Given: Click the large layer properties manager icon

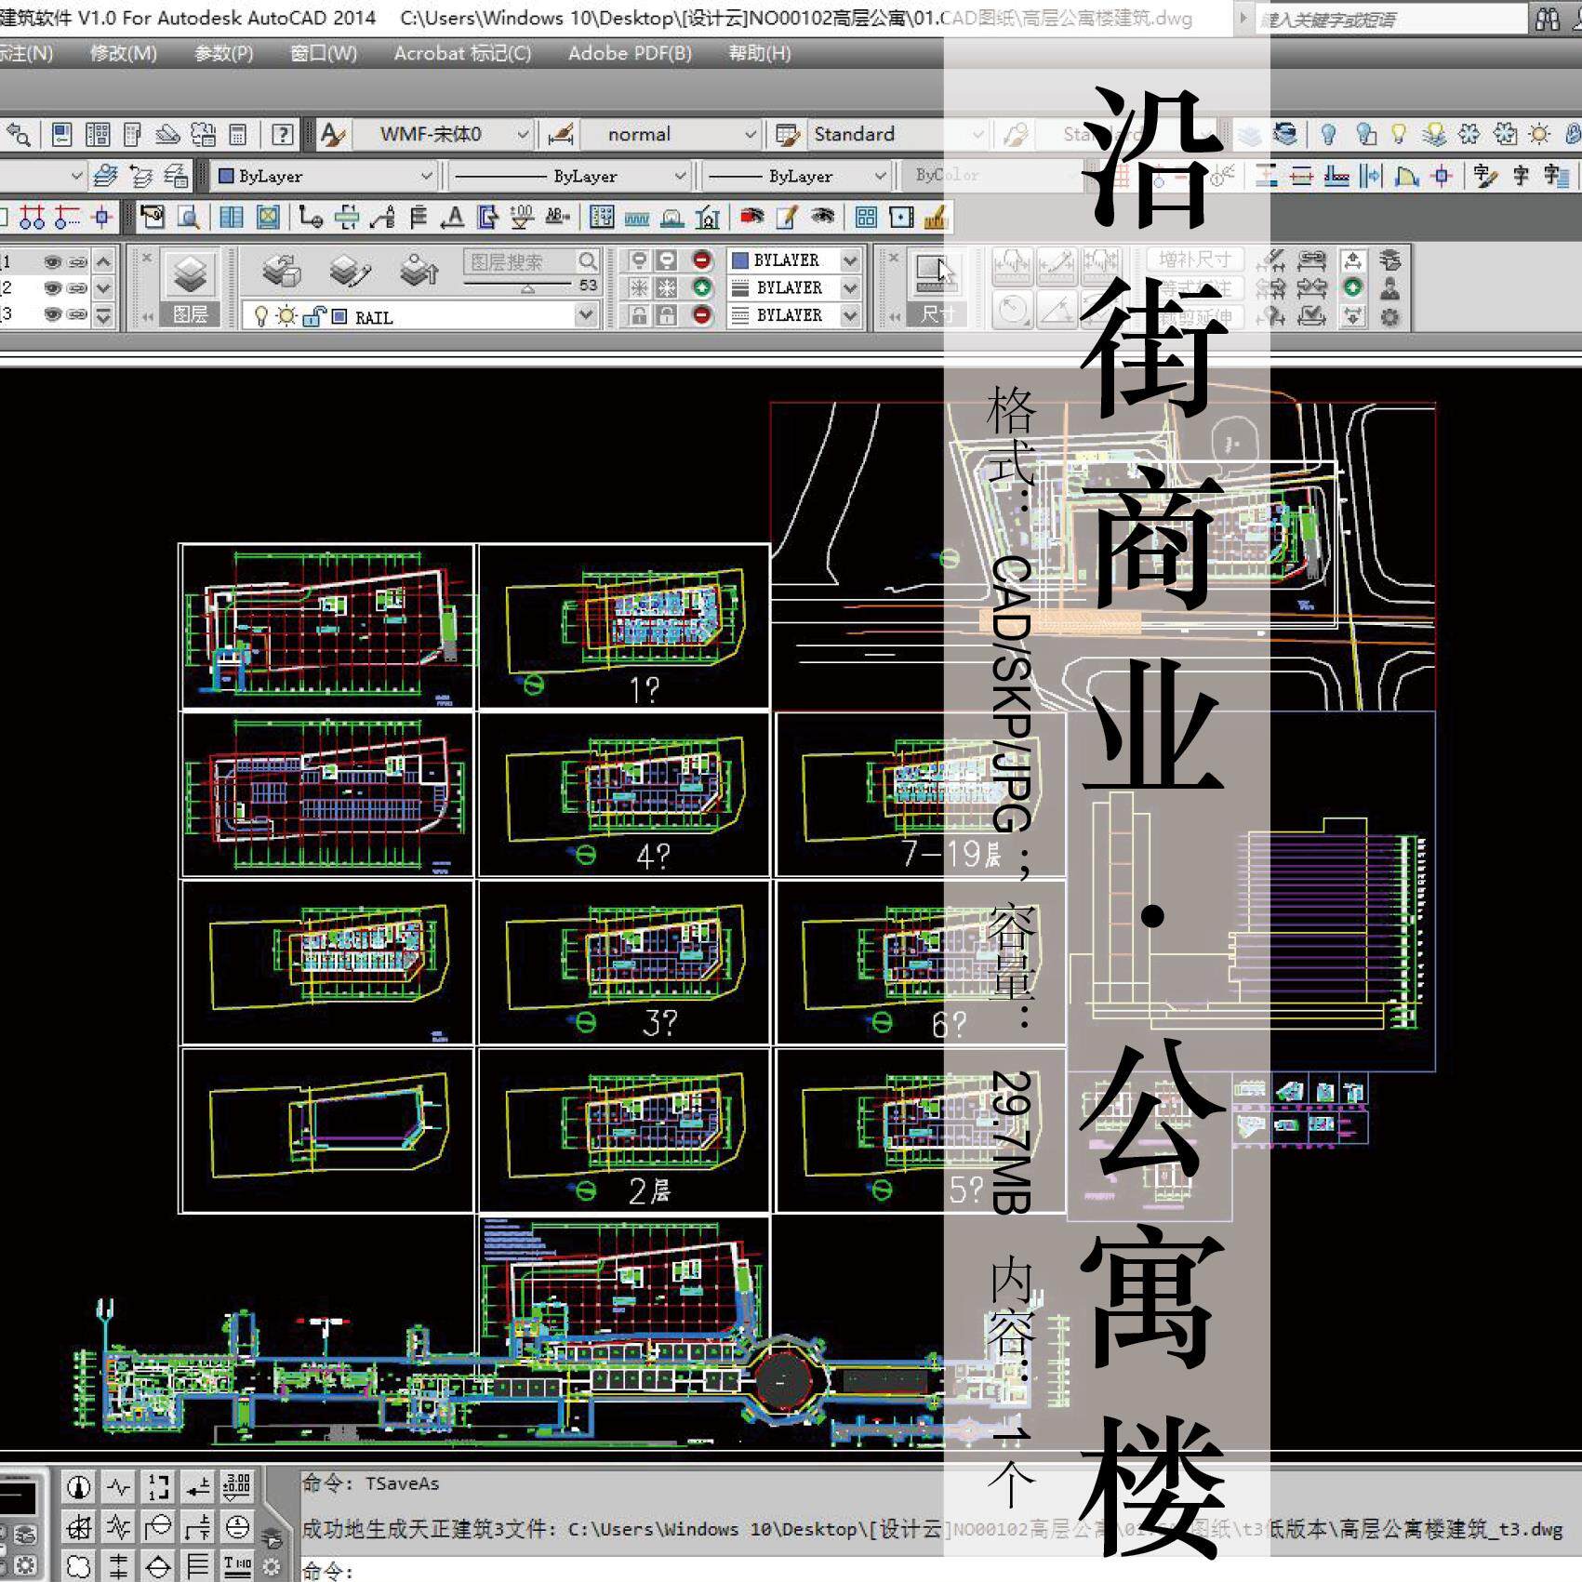Looking at the screenshot, I should click(x=191, y=273).
